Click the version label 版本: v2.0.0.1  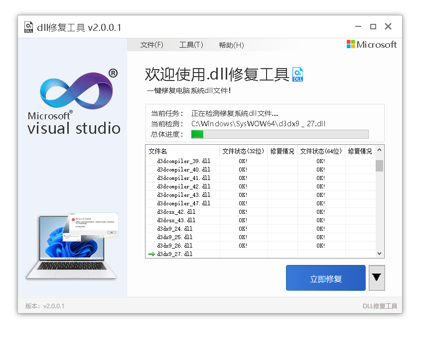coord(45,306)
